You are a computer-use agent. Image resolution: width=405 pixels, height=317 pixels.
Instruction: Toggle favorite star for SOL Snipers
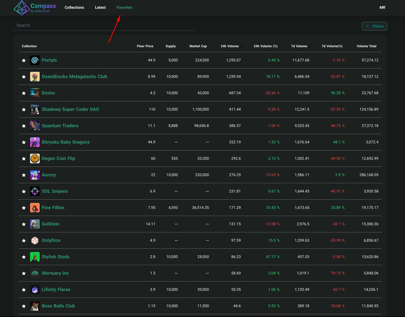point(24,191)
